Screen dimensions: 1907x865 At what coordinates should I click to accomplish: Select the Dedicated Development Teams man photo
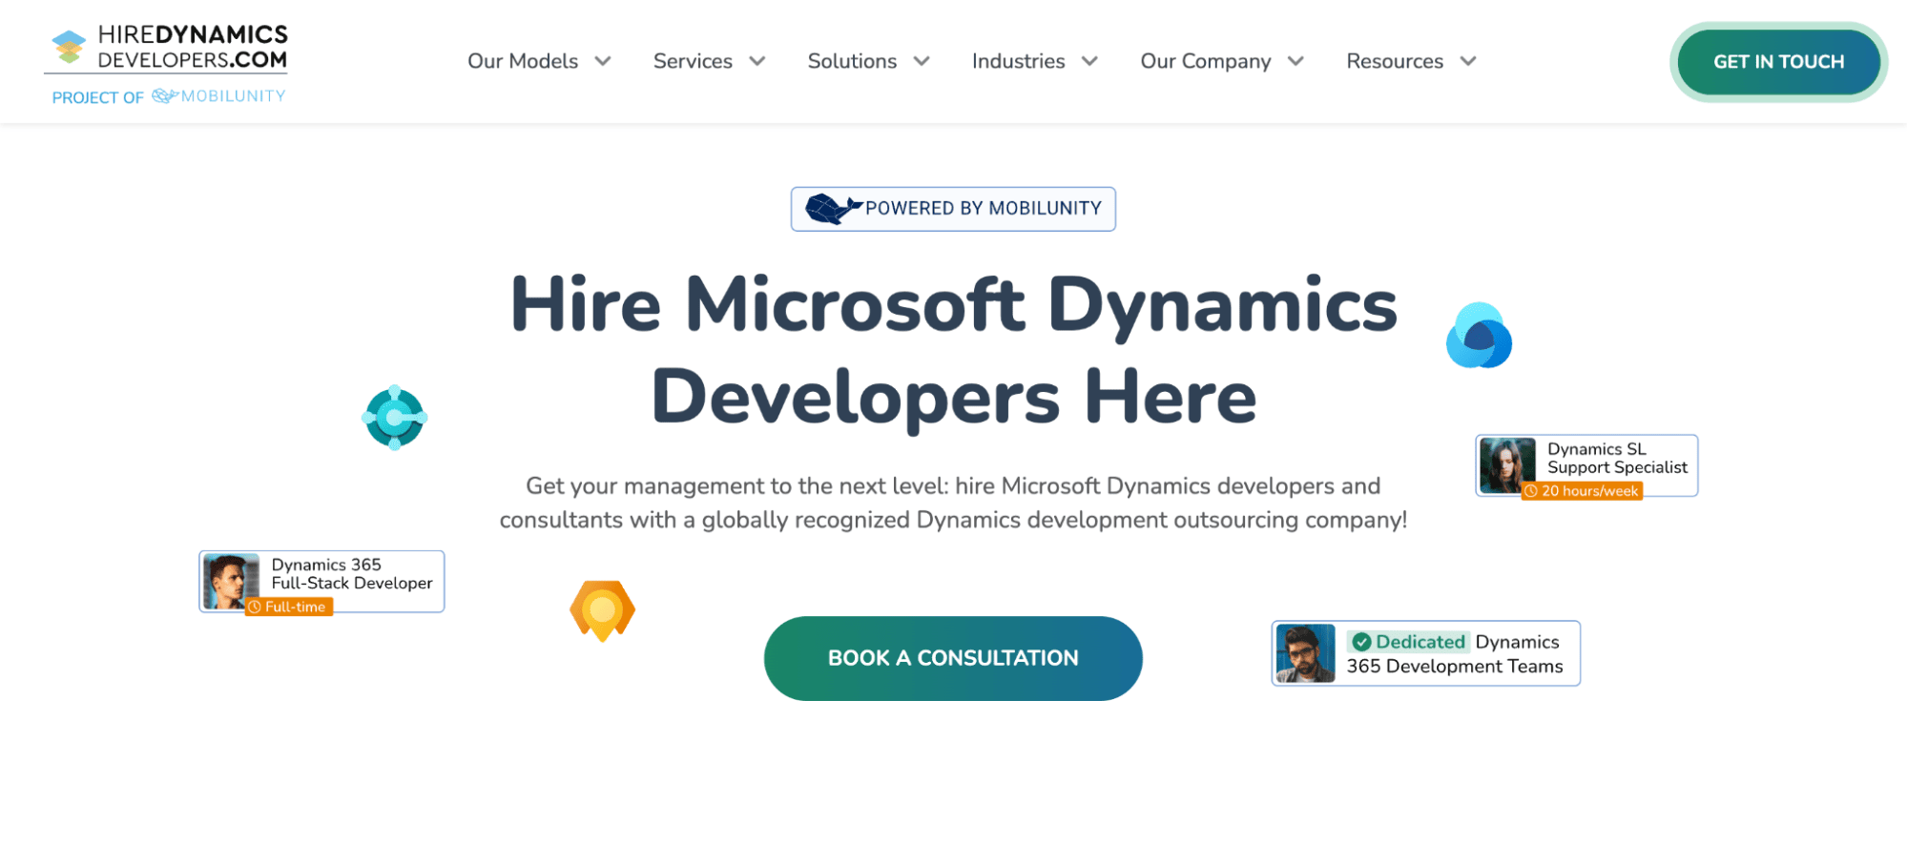coord(1305,653)
